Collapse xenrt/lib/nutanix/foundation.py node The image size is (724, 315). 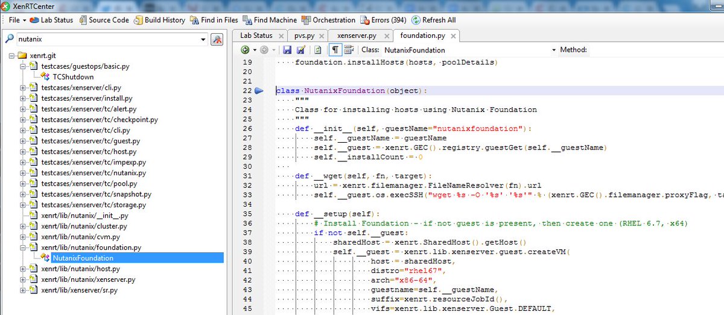24,247
